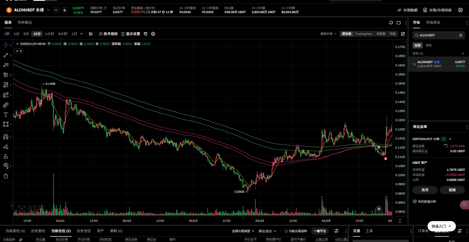Collapse the OHLC legend chevron
The width and height of the screenshot is (469, 242).
pyautogui.click(x=17, y=44)
